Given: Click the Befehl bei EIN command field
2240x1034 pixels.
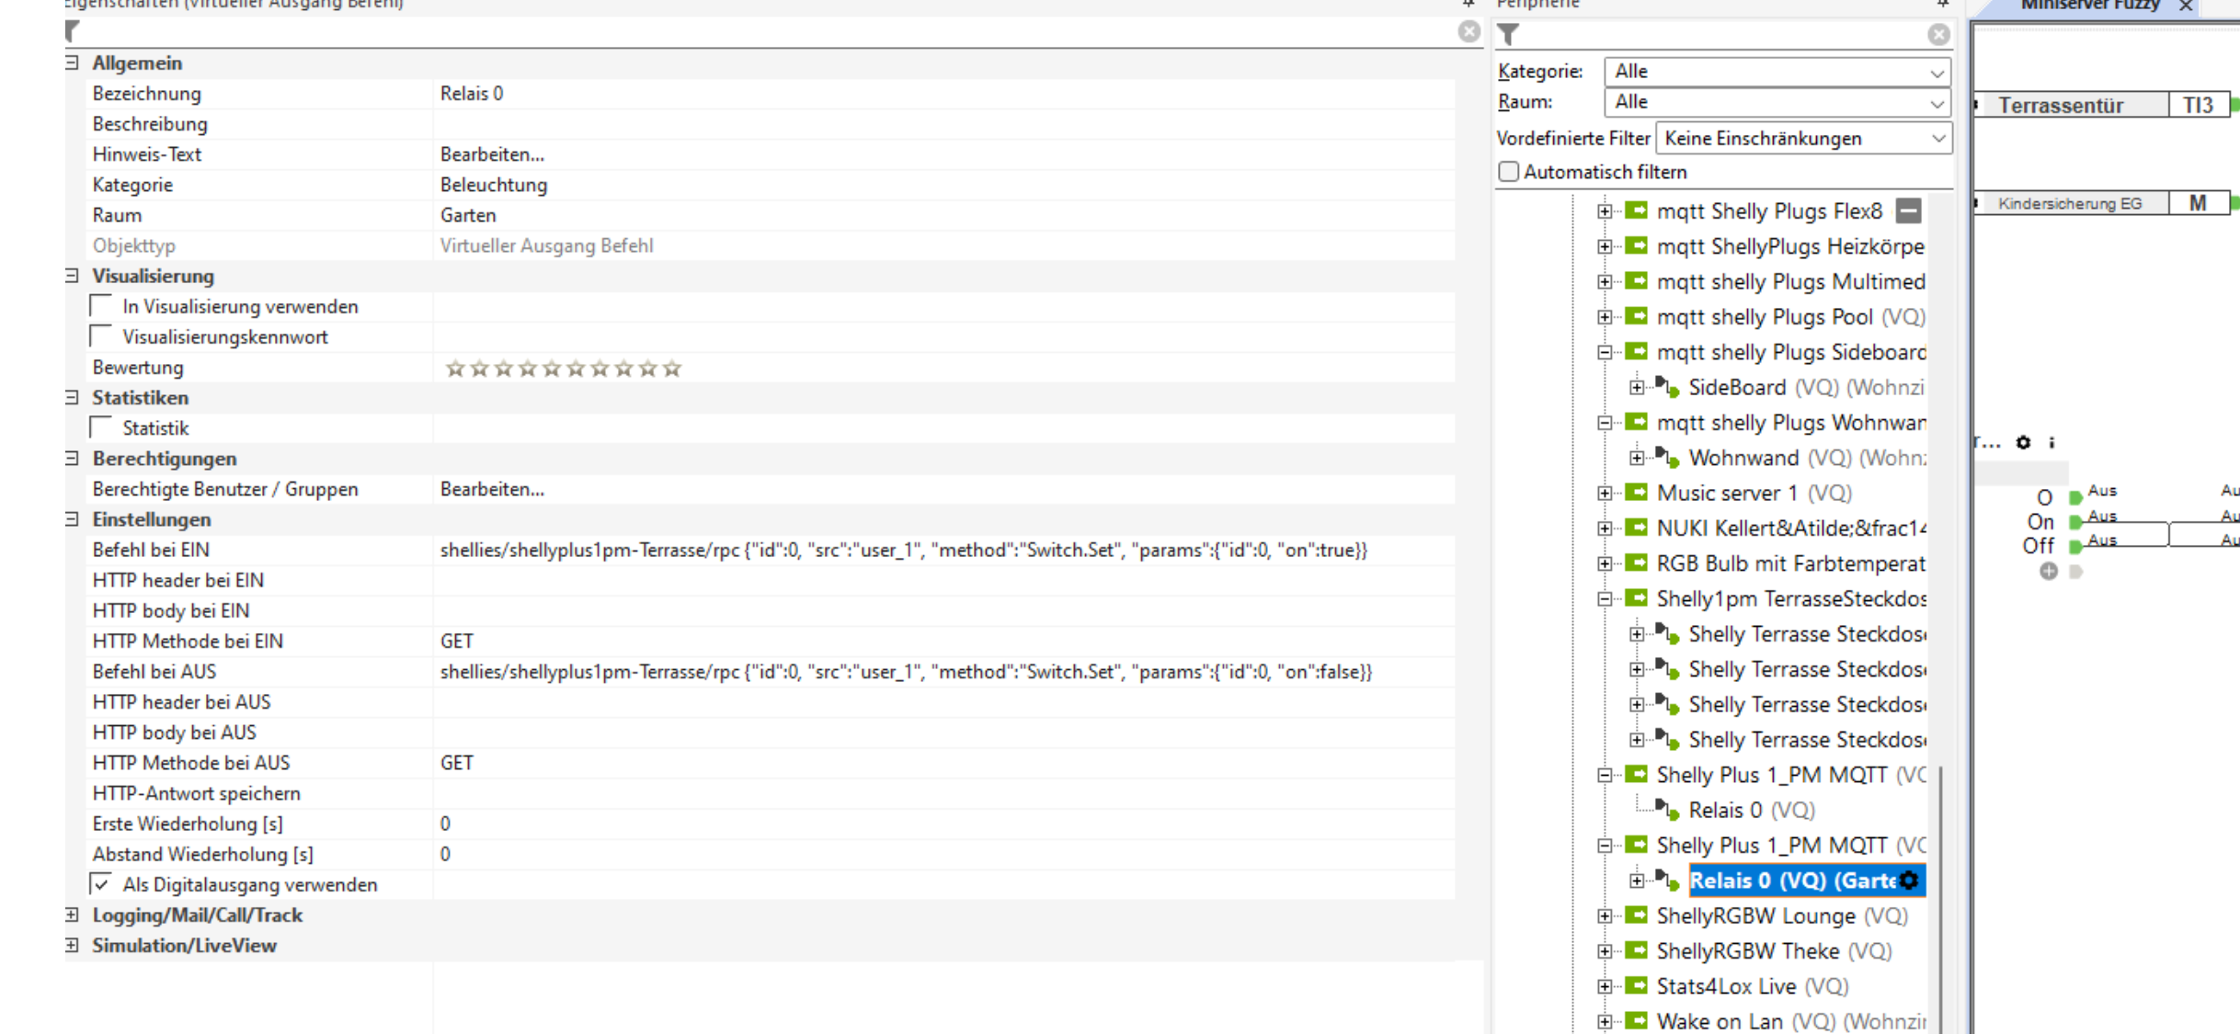Looking at the screenshot, I should tap(901, 550).
